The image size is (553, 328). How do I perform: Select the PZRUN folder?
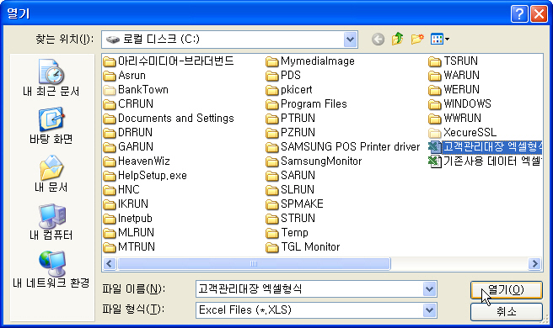(x=291, y=132)
